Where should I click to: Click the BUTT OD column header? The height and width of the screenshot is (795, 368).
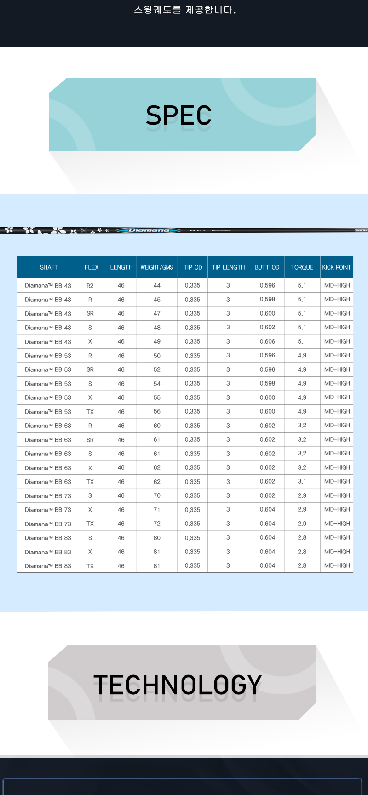click(x=267, y=267)
